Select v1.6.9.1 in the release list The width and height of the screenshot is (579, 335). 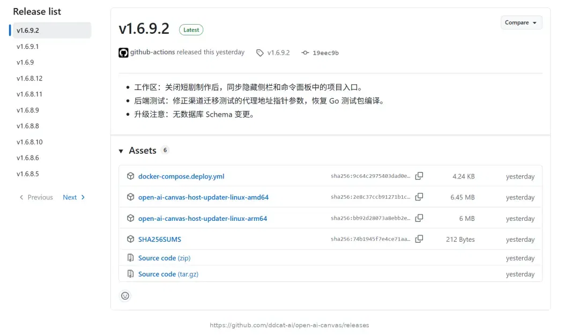(28, 47)
